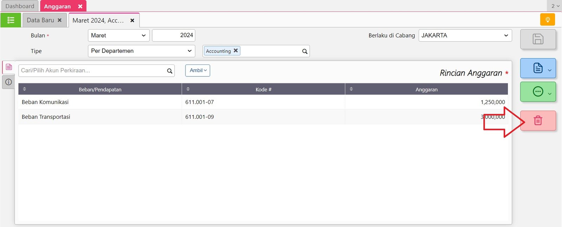Open the blue document actions button
562x227 pixels.
(538, 68)
